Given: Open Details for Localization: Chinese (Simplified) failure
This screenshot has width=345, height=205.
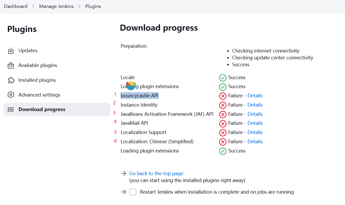Looking at the screenshot, I should [x=255, y=141].
